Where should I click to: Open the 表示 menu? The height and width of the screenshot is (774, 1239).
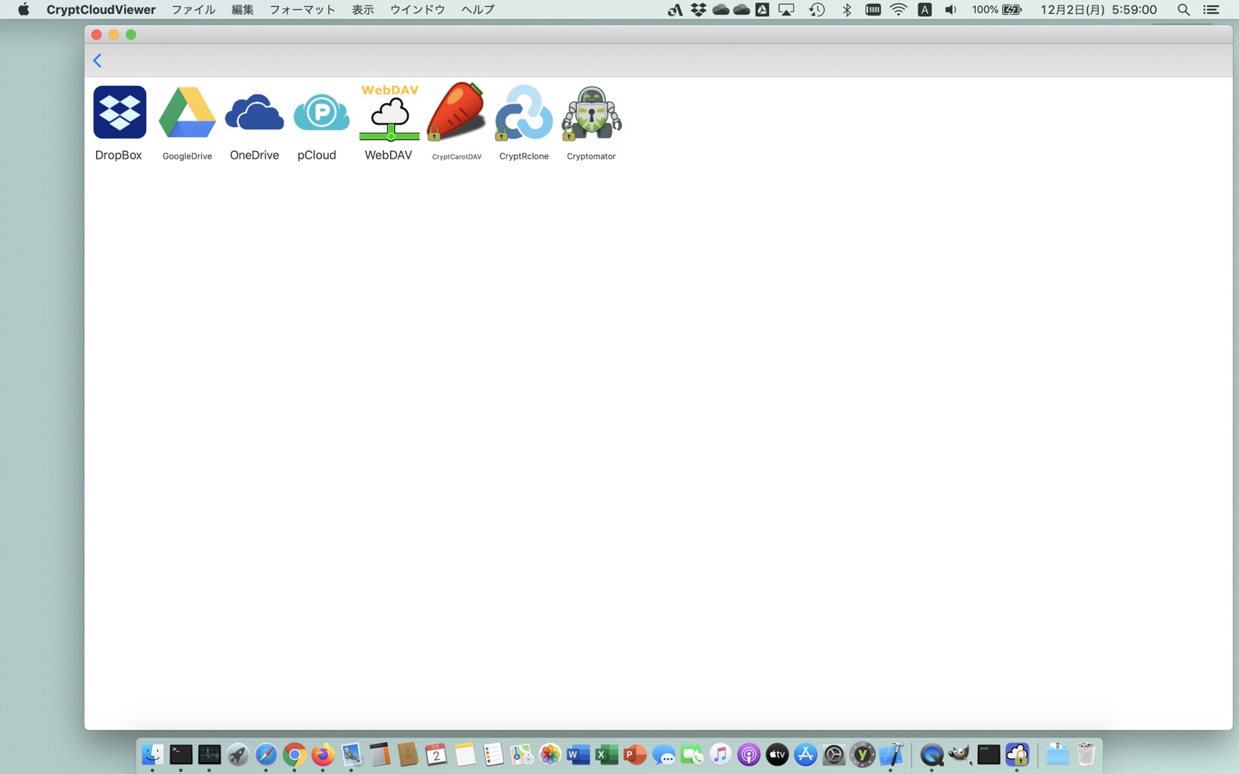(x=362, y=9)
